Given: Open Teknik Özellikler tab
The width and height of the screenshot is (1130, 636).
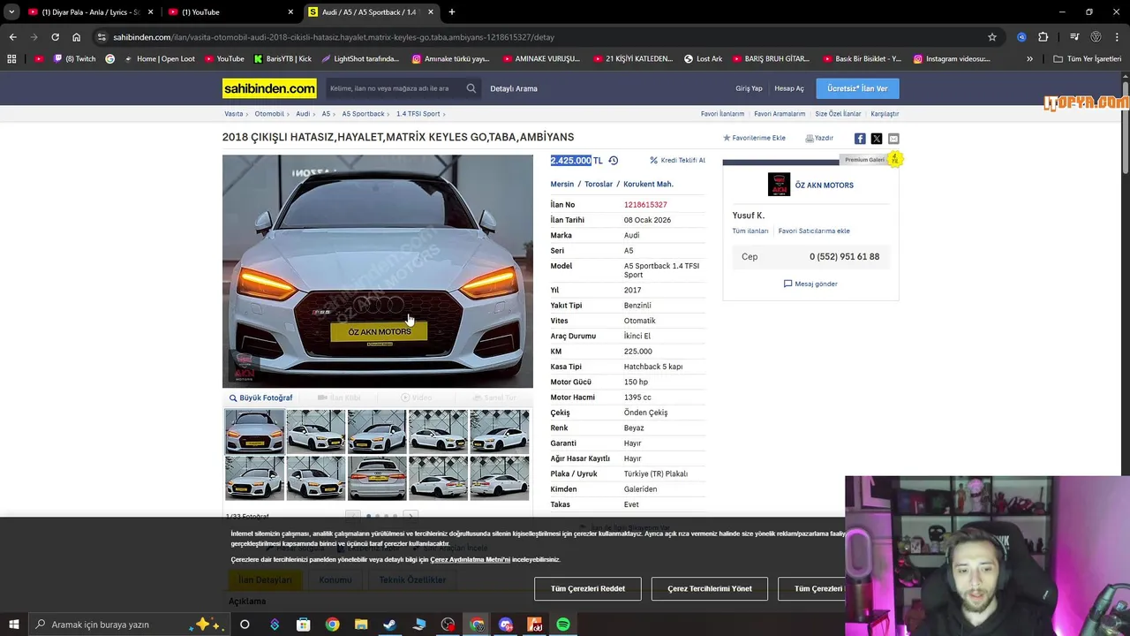Looking at the screenshot, I should pyautogui.click(x=412, y=579).
